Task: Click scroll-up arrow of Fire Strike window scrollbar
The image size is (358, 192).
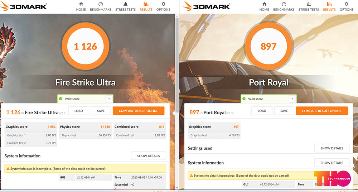Action: coord(177,15)
